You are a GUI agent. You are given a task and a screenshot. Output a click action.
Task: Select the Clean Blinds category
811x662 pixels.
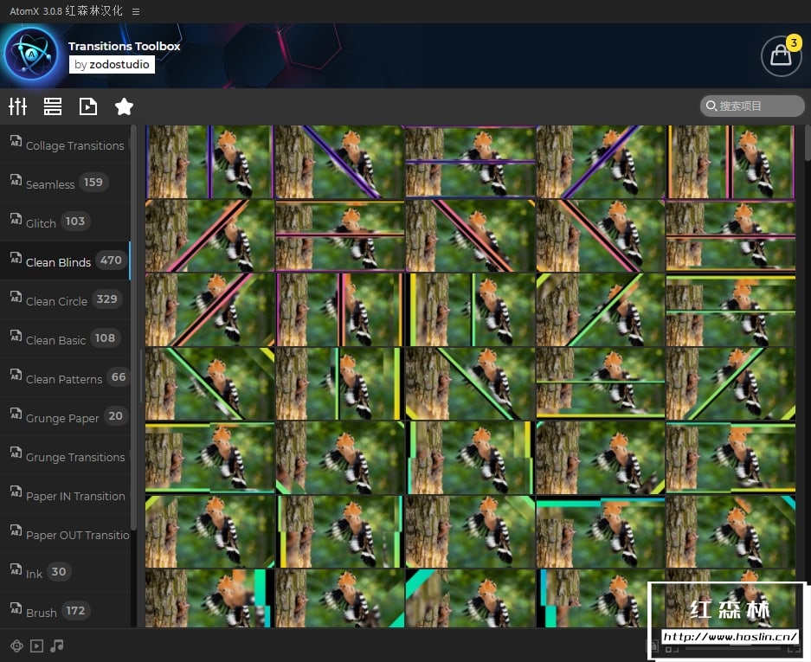tap(58, 262)
